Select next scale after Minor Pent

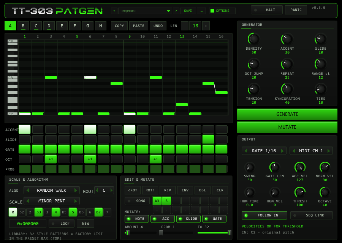click(76, 201)
